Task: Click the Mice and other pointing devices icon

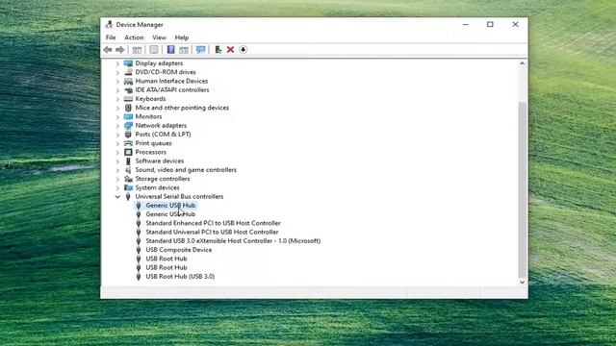Action: click(x=128, y=108)
